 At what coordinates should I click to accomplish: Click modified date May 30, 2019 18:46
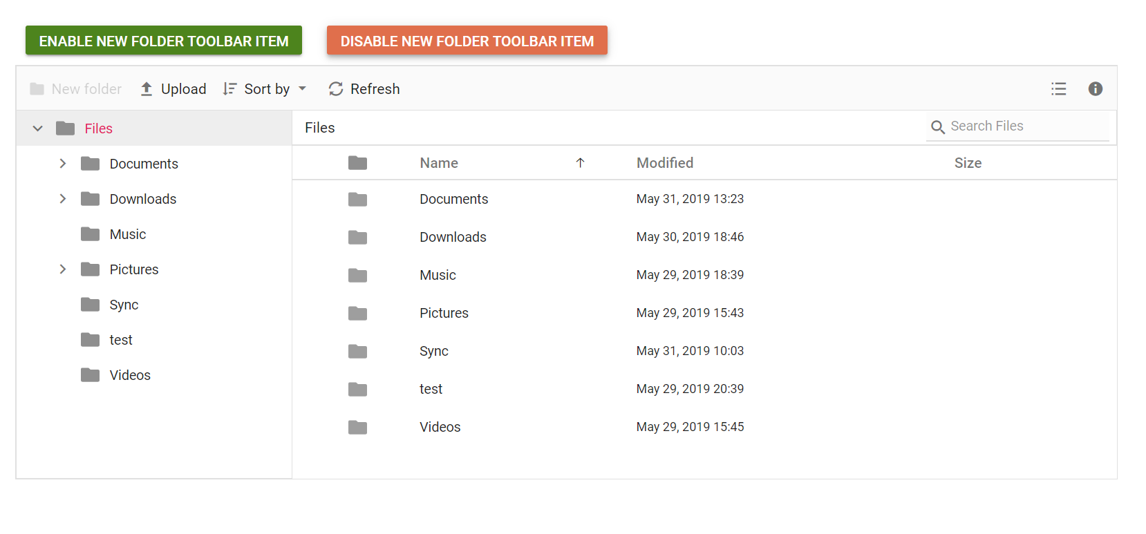point(690,237)
